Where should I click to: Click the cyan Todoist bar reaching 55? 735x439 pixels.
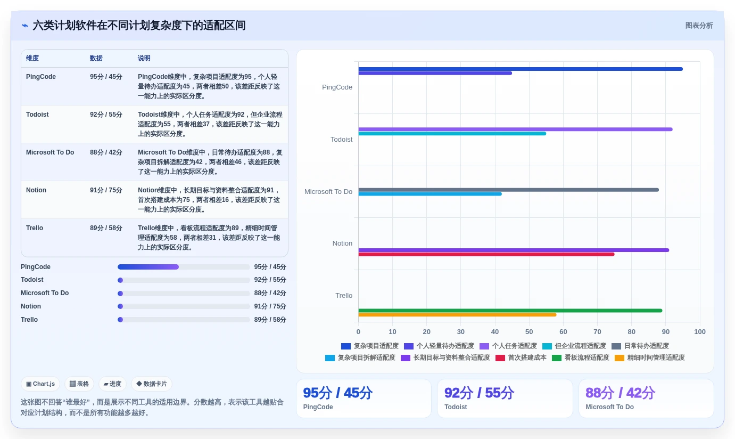click(x=452, y=133)
